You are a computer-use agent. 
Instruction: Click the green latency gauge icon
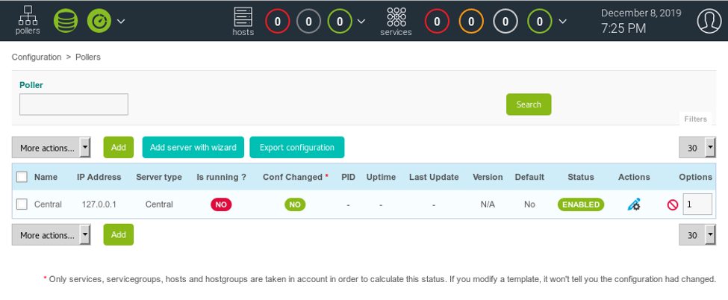pos(99,21)
